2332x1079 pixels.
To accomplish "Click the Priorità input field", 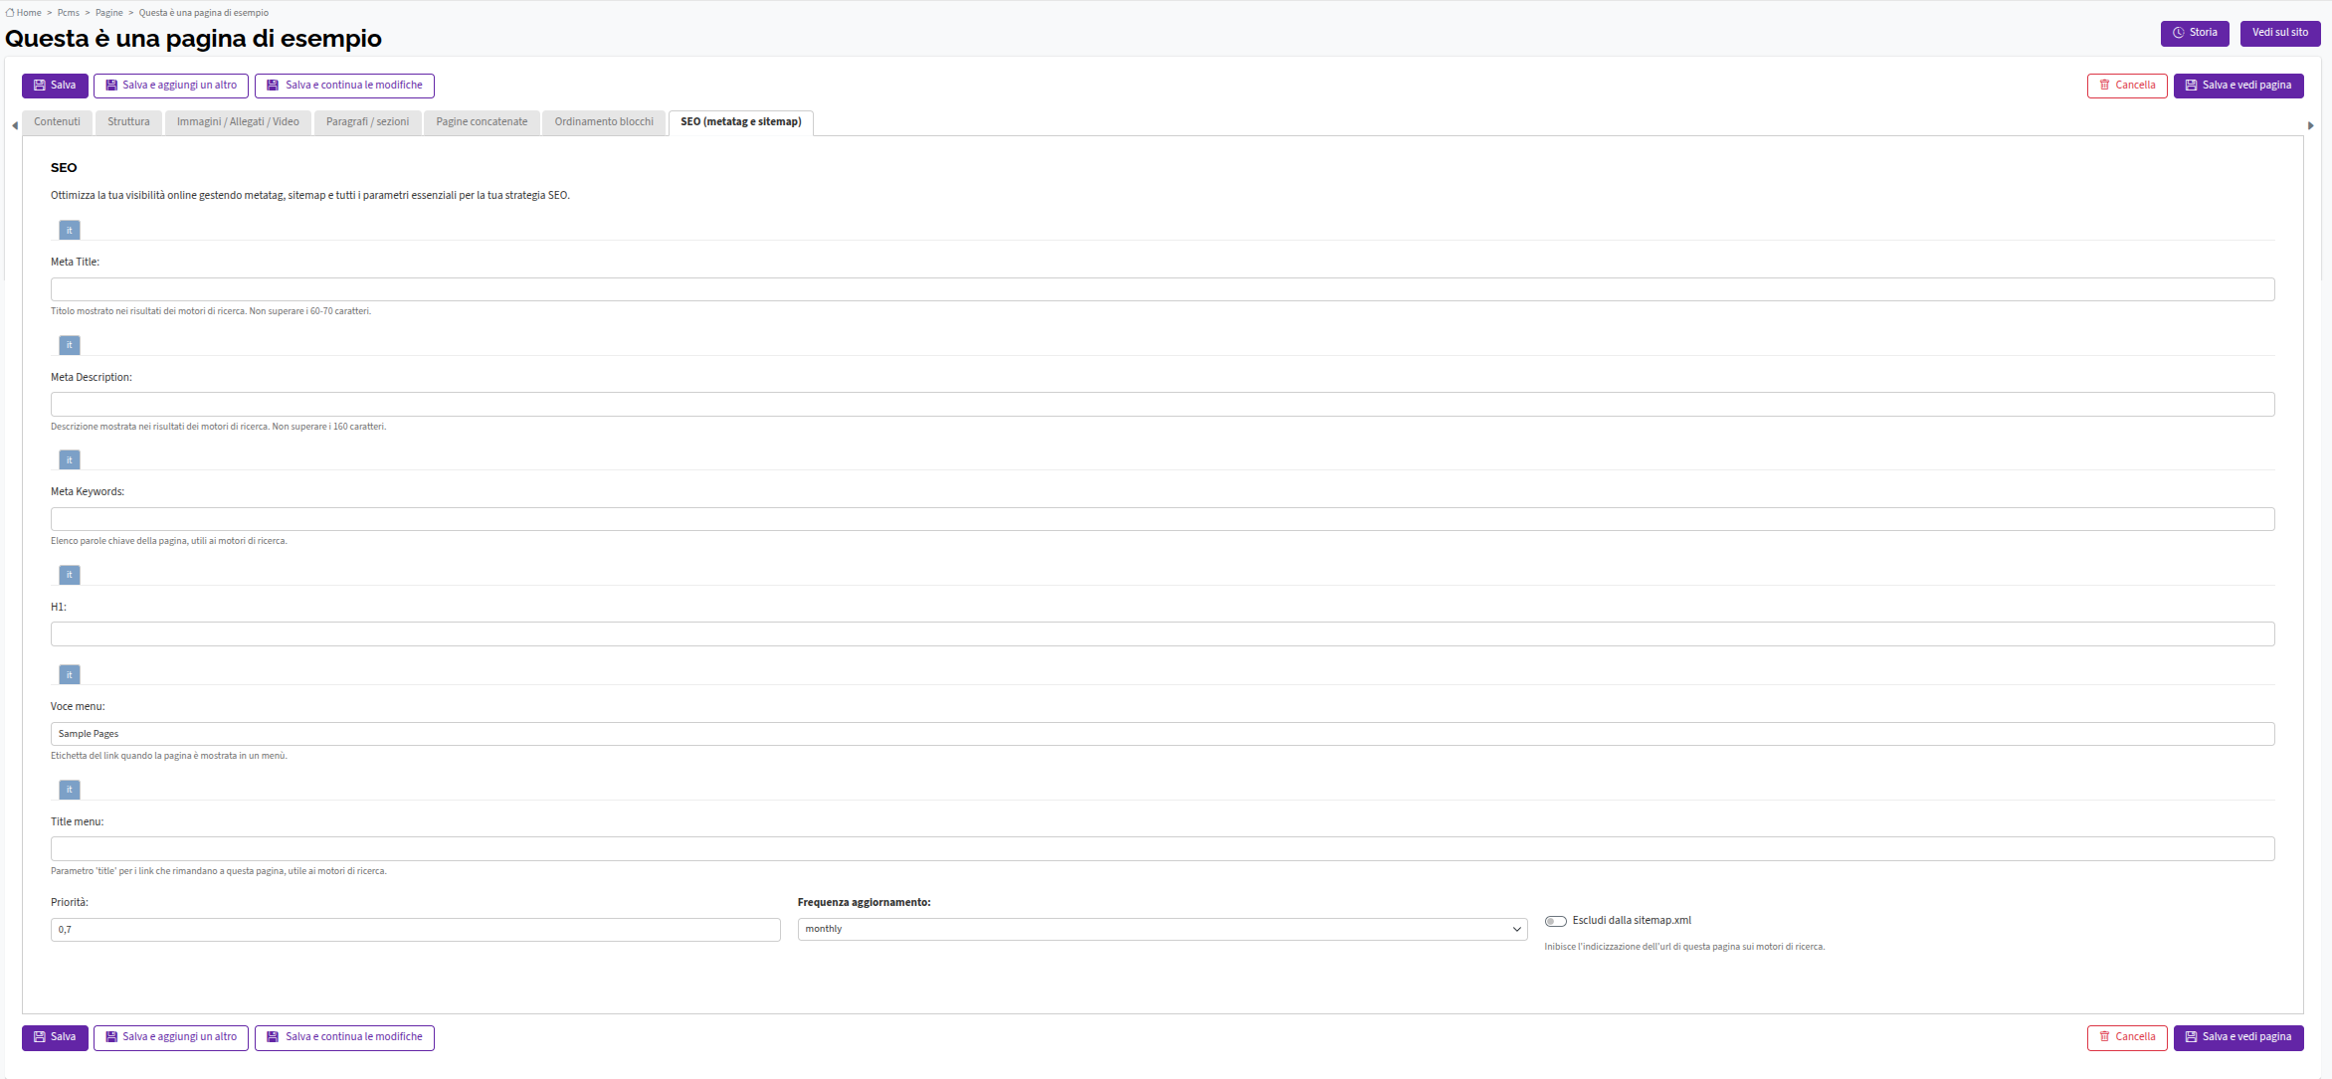I will [416, 930].
